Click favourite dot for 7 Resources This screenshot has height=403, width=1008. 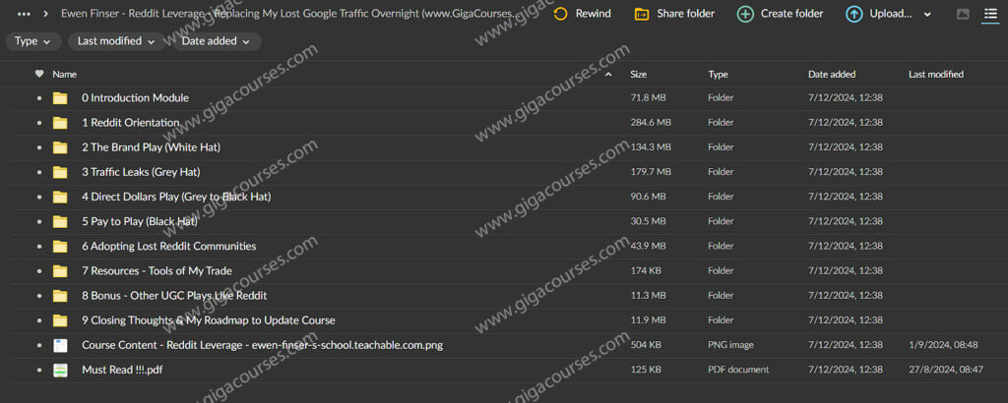(x=39, y=271)
